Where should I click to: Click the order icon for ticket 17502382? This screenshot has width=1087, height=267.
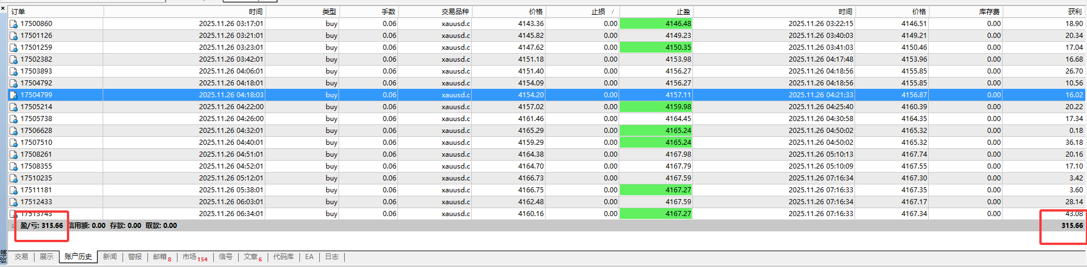(14, 59)
